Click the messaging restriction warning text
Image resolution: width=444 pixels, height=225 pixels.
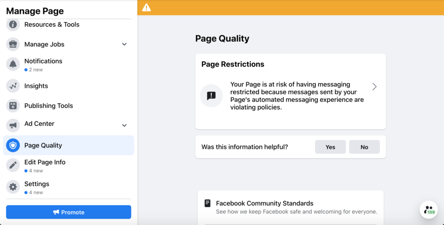(297, 96)
